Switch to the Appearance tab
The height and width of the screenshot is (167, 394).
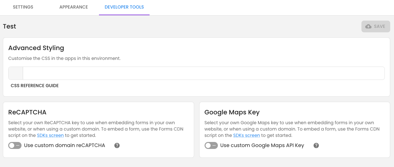[x=74, y=7]
